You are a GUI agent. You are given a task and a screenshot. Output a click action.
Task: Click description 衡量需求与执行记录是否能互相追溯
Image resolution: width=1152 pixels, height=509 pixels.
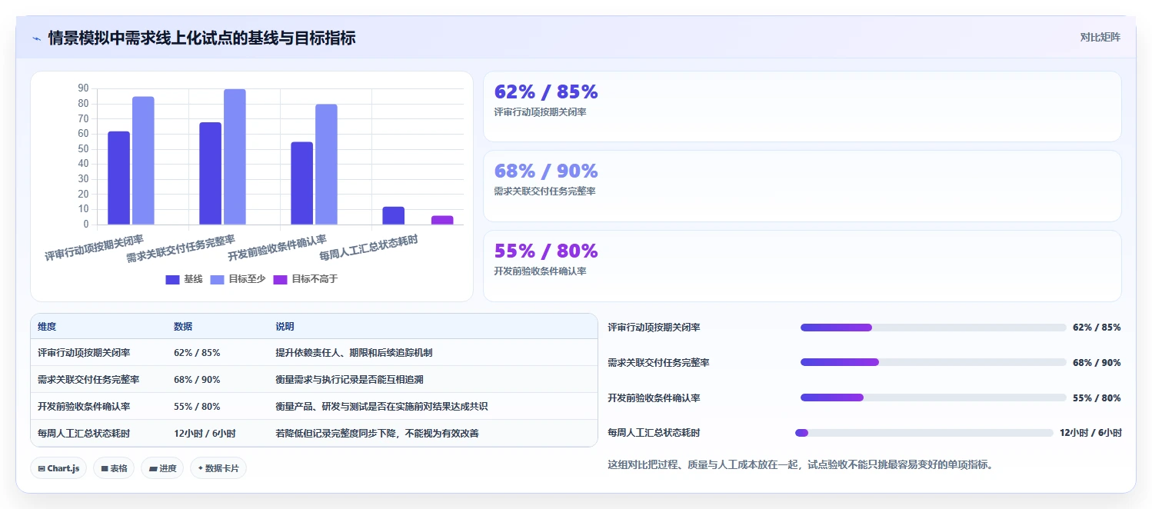point(349,380)
